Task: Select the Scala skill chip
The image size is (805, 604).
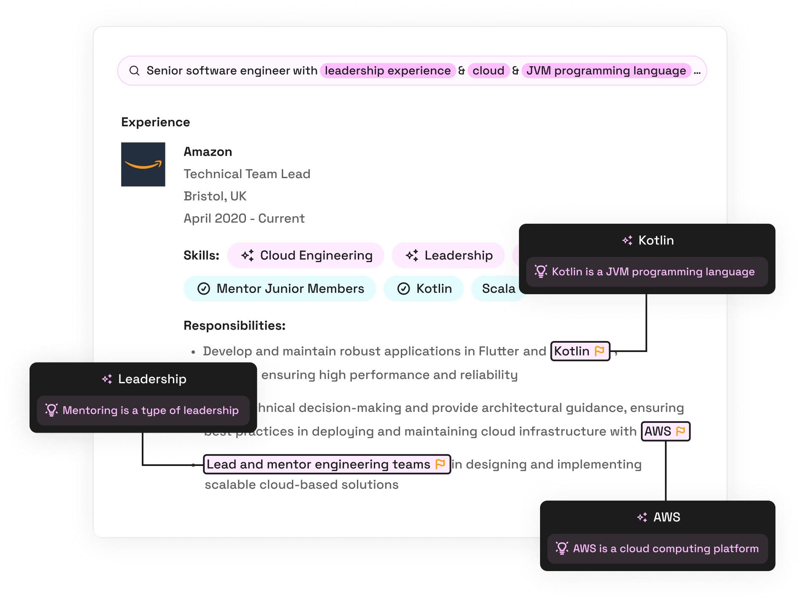Action: [498, 289]
